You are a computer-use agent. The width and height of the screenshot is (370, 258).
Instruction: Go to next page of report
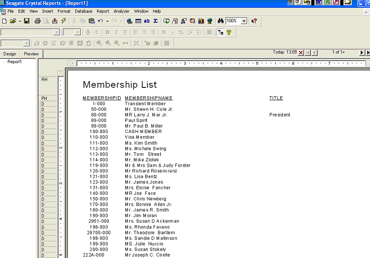[362, 53]
